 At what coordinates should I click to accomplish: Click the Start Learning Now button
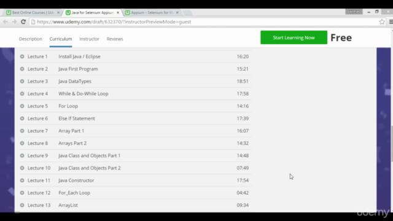(x=294, y=37)
